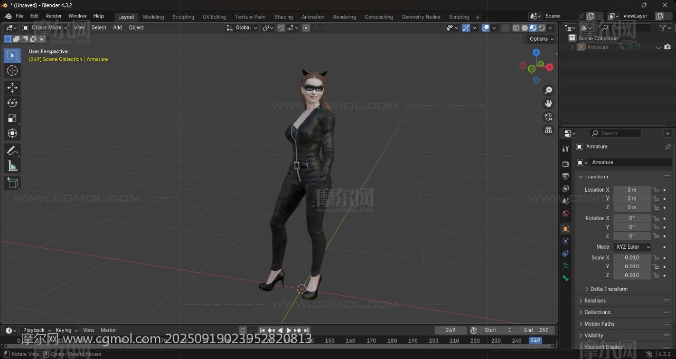The width and height of the screenshot is (676, 359).
Task: Disable Armature in renders via camera icon
Action: click(668, 47)
